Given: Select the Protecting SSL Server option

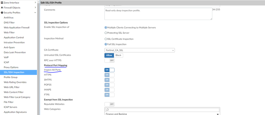Looking at the screenshot, I should (106, 33).
